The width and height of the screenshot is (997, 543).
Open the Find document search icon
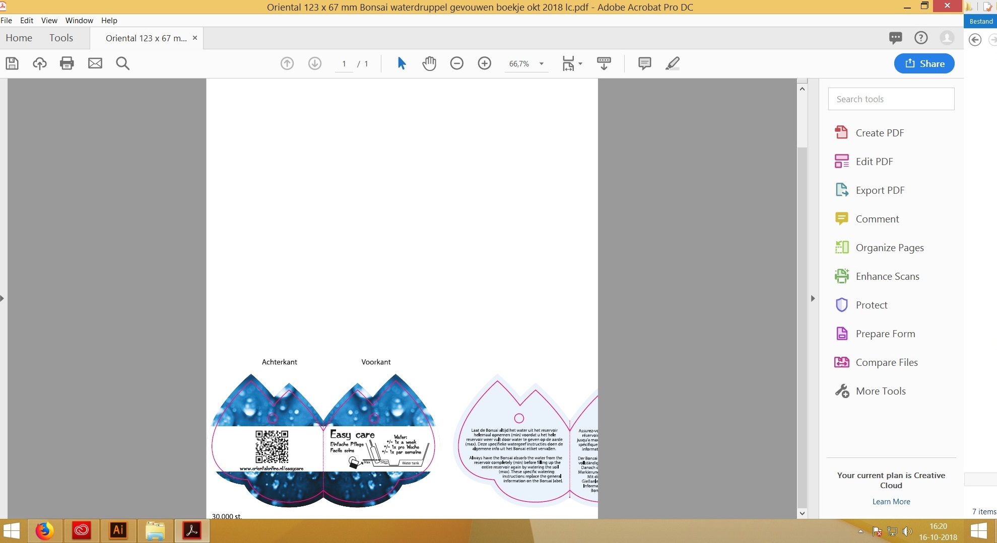(122, 63)
